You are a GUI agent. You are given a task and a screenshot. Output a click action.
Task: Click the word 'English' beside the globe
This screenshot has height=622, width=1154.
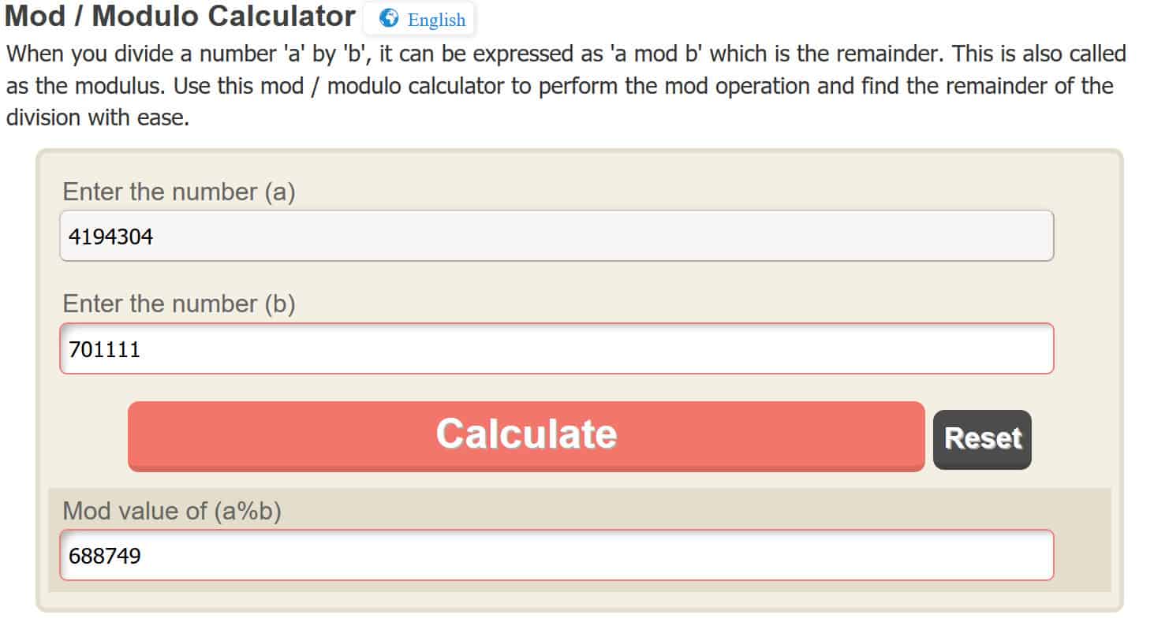pos(436,20)
